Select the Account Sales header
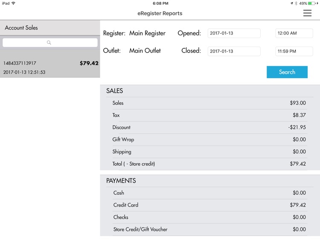 point(50,28)
